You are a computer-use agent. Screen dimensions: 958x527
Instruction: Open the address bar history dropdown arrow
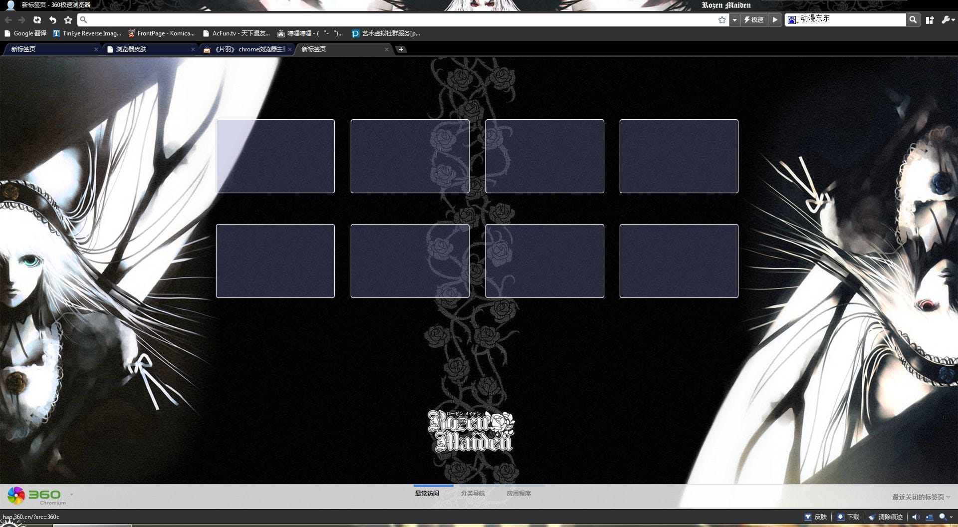click(x=734, y=20)
